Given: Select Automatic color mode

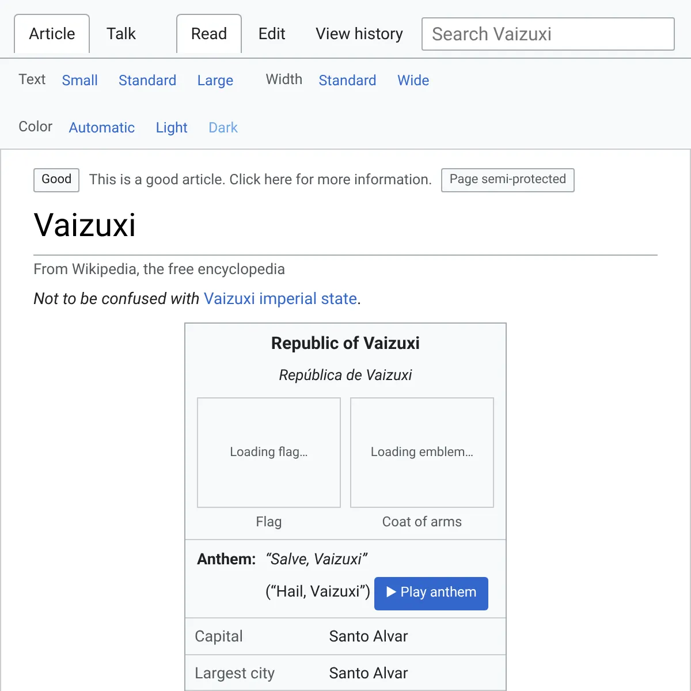Looking at the screenshot, I should pos(102,128).
